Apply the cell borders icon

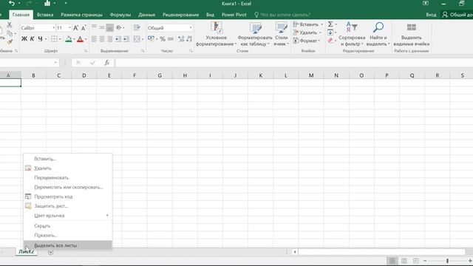click(54, 39)
